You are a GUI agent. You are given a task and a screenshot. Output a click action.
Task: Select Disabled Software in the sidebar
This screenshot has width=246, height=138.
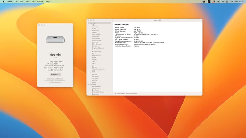pos(98,92)
